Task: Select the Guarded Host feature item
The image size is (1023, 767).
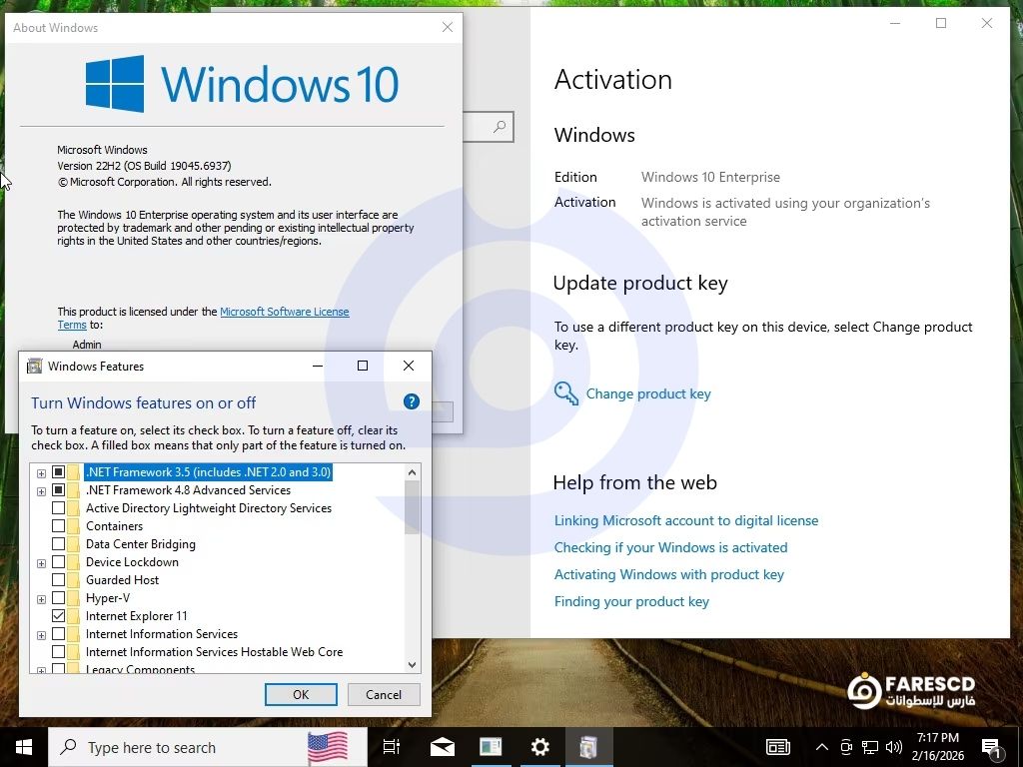Action: tap(122, 580)
